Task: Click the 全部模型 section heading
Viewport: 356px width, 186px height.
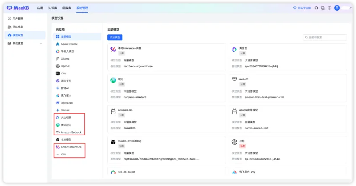Action: pos(113,29)
